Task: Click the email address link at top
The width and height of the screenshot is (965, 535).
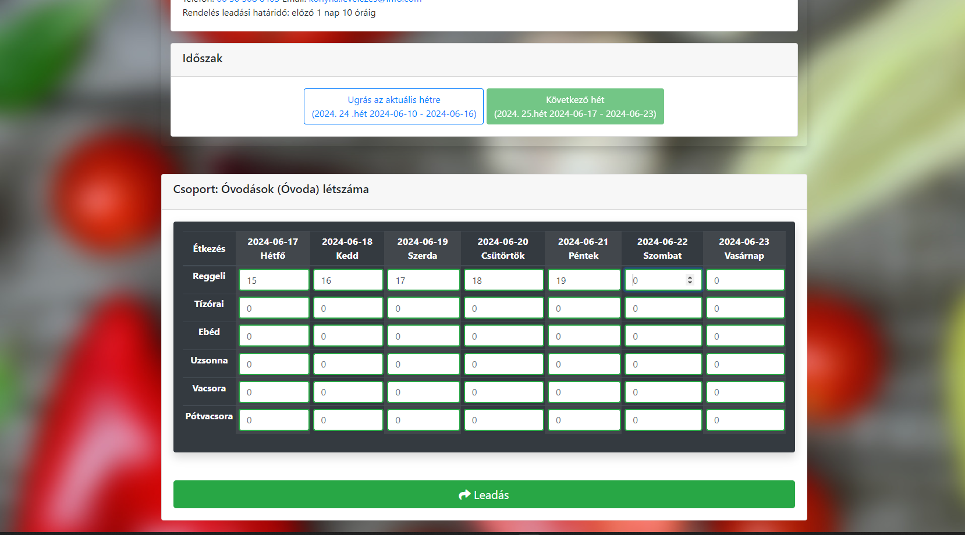Action: (365, 1)
